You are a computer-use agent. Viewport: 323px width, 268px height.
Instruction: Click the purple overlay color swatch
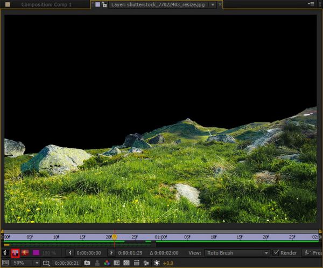click(36, 252)
